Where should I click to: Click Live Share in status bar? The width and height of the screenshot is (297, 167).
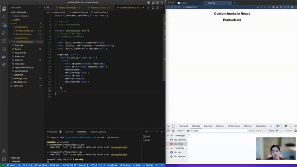(x=41, y=165)
